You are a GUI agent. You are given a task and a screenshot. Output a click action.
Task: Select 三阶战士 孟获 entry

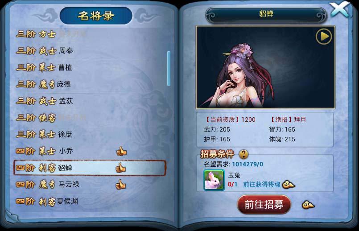tap(91, 101)
